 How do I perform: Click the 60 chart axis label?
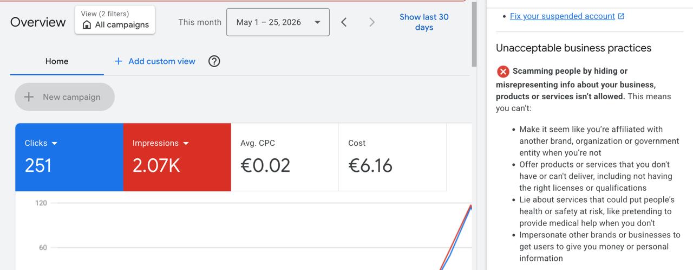[43, 247]
